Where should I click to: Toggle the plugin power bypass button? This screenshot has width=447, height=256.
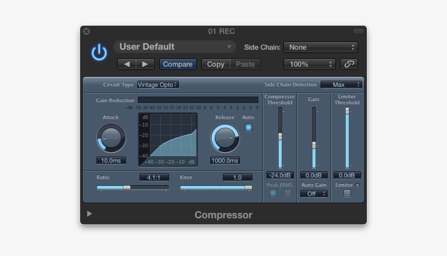(x=99, y=52)
